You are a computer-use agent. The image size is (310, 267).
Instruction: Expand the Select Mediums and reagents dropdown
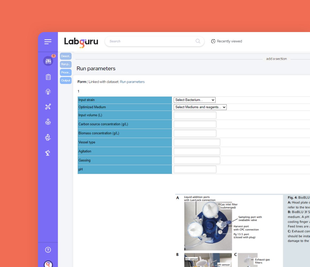200,107
